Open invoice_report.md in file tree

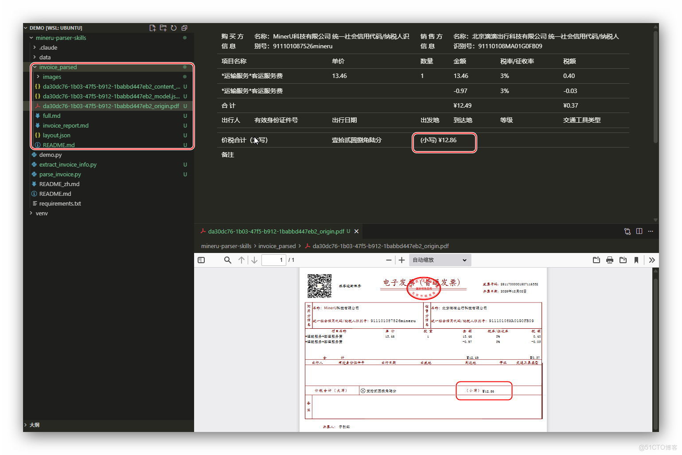coord(66,125)
